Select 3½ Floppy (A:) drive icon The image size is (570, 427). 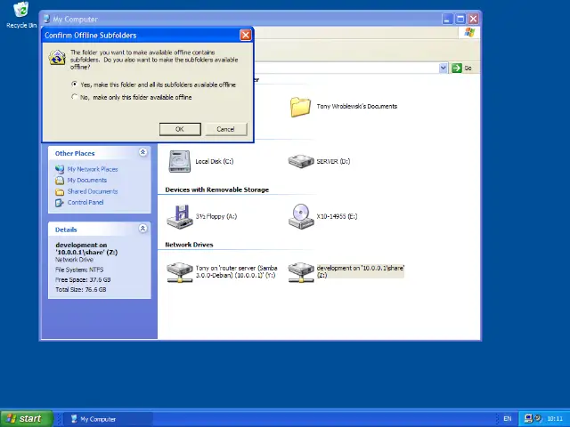pos(180,216)
